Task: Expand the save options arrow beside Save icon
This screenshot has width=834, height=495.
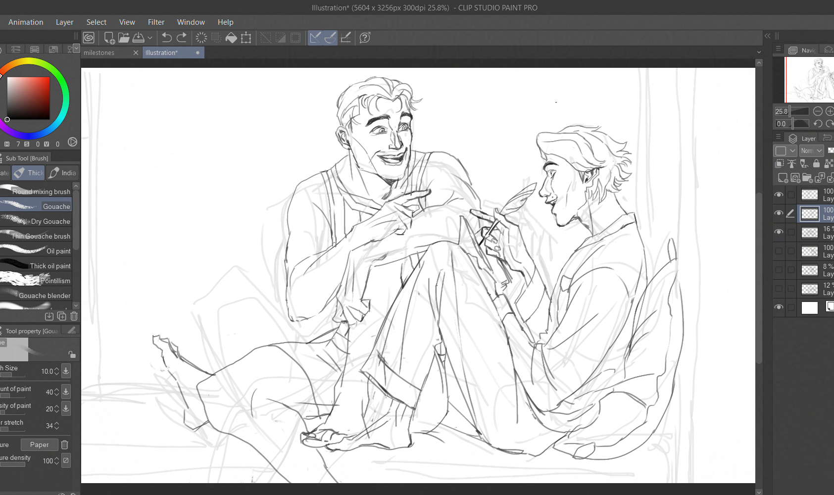Action: click(150, 38)
